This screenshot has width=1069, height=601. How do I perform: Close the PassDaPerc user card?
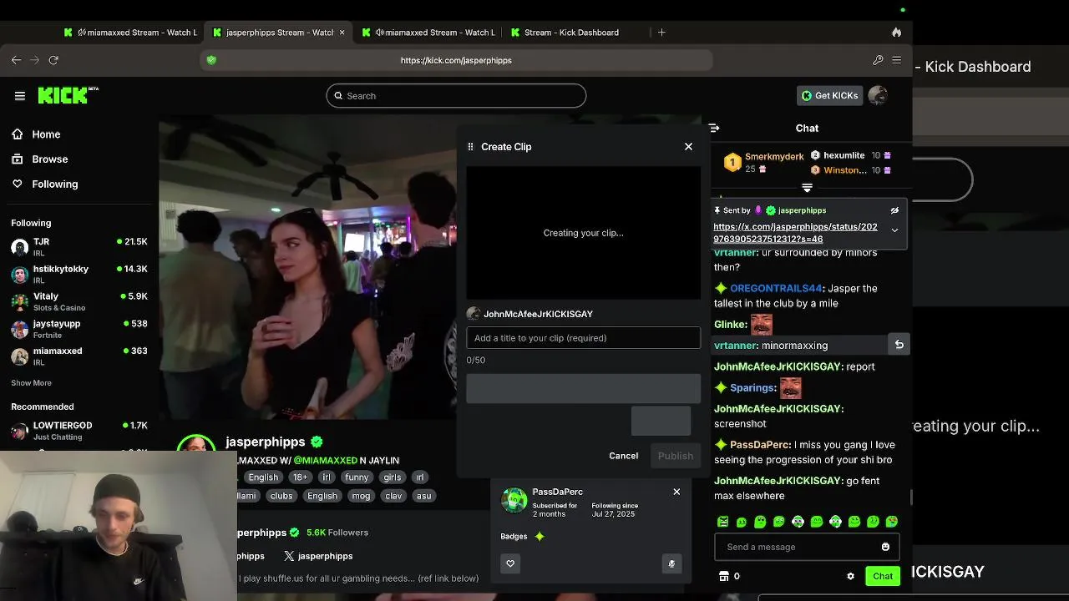click(x=676, y=492)
